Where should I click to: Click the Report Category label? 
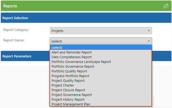pyautogui.click(x=16, y=30)
